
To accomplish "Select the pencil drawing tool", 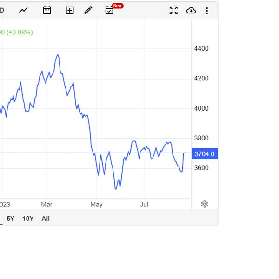I will click(88, 10).
